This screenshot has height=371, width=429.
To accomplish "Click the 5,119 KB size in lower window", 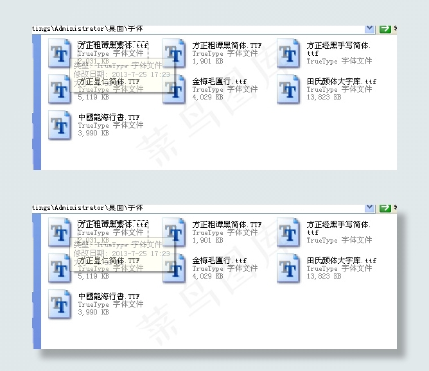I will pyautogui.click(x=93, y=276).
